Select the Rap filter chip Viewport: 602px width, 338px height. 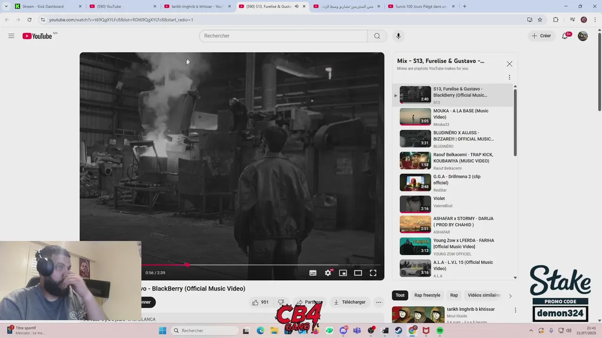[454, 295]
